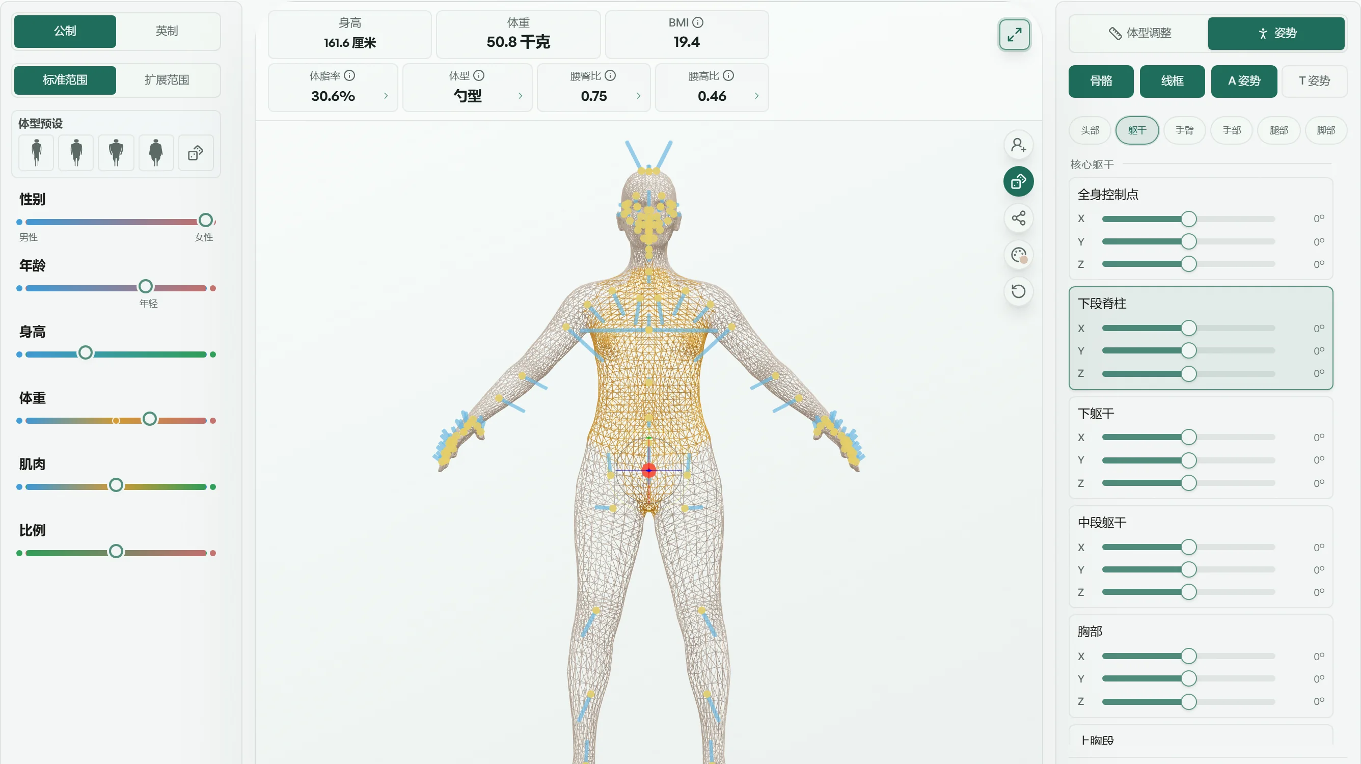Click the BMI info icon
The height and width of the screenshot is (764, 1361).
(698, 22)
